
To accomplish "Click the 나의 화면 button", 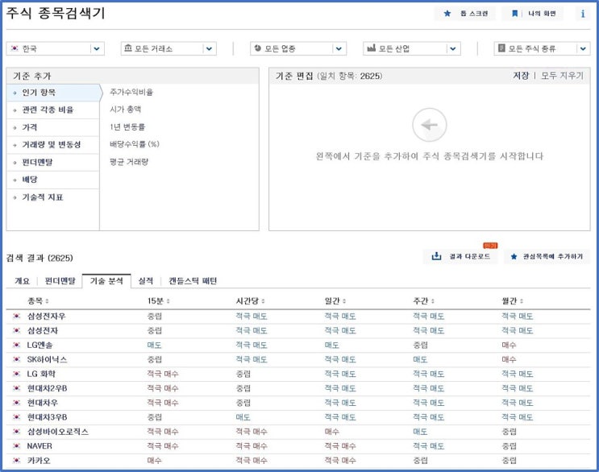I will pyautogui.click(x=532, y=14).
